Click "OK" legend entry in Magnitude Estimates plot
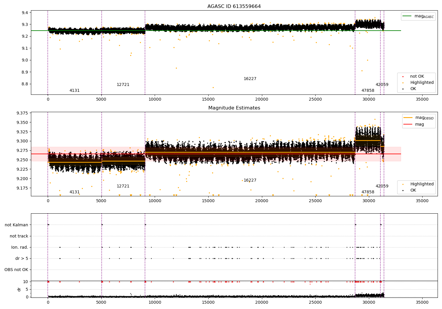442x309 pixels. (409, 190)
